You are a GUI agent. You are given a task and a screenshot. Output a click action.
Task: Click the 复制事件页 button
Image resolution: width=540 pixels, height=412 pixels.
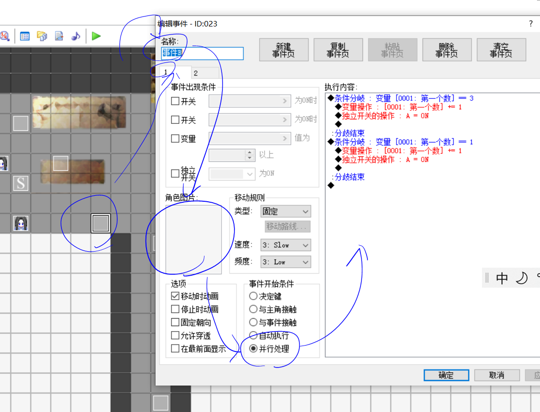pyautogui.click(x=338, y=50)
